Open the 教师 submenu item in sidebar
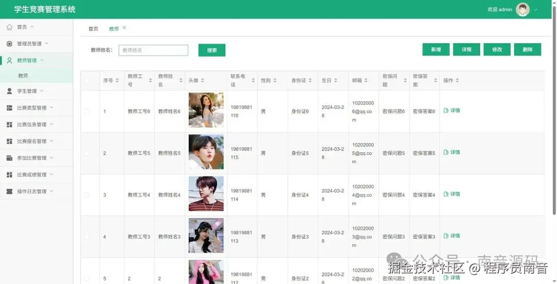The image size is (557, 284). [36, 76]
